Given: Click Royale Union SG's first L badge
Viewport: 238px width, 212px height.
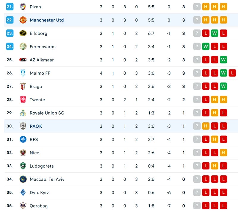Looking at the screenshot, I should point(206,113).
